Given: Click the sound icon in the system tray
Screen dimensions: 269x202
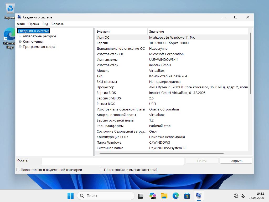Looking at the screenshot, I should (x=242, y=196).
